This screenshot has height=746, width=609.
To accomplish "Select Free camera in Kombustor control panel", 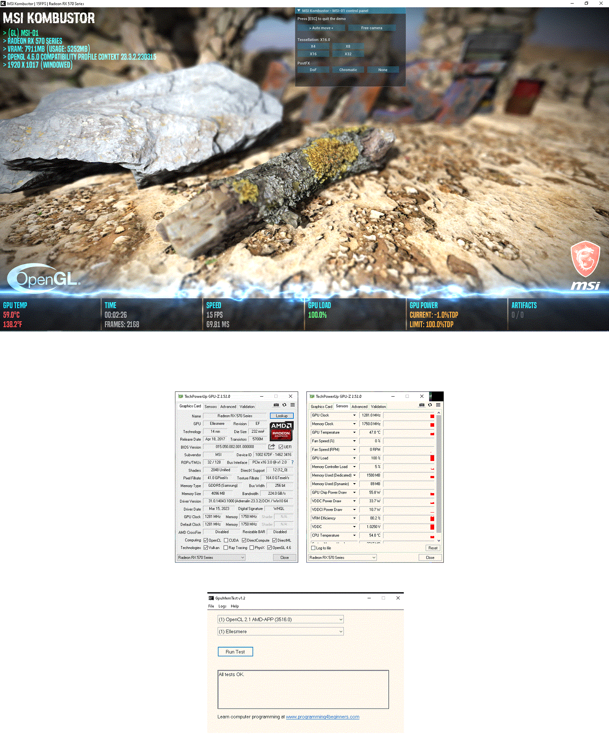I will click(x=372, y=28).
